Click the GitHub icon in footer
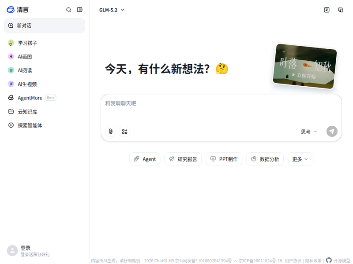Image resolution: width=353 pixels, height=264 pixels. [x=329, y=260]
